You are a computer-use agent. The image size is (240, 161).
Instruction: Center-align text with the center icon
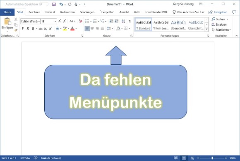tap(92, 28)
